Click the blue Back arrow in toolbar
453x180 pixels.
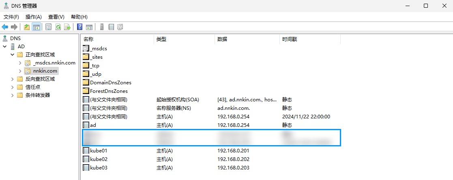5,27
